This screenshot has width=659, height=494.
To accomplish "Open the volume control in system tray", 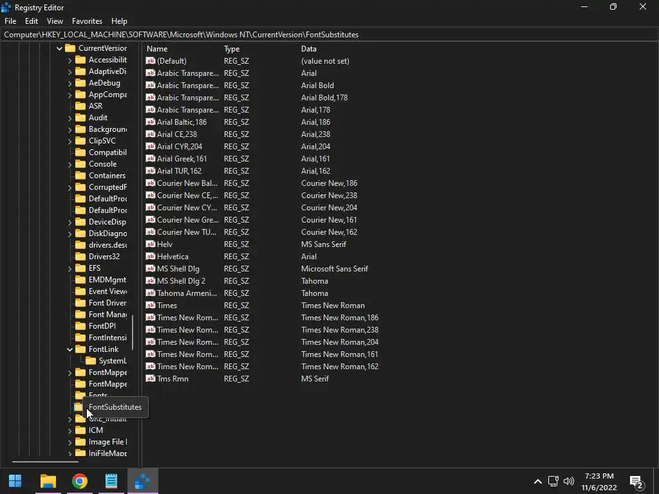I will click(569, 481).
